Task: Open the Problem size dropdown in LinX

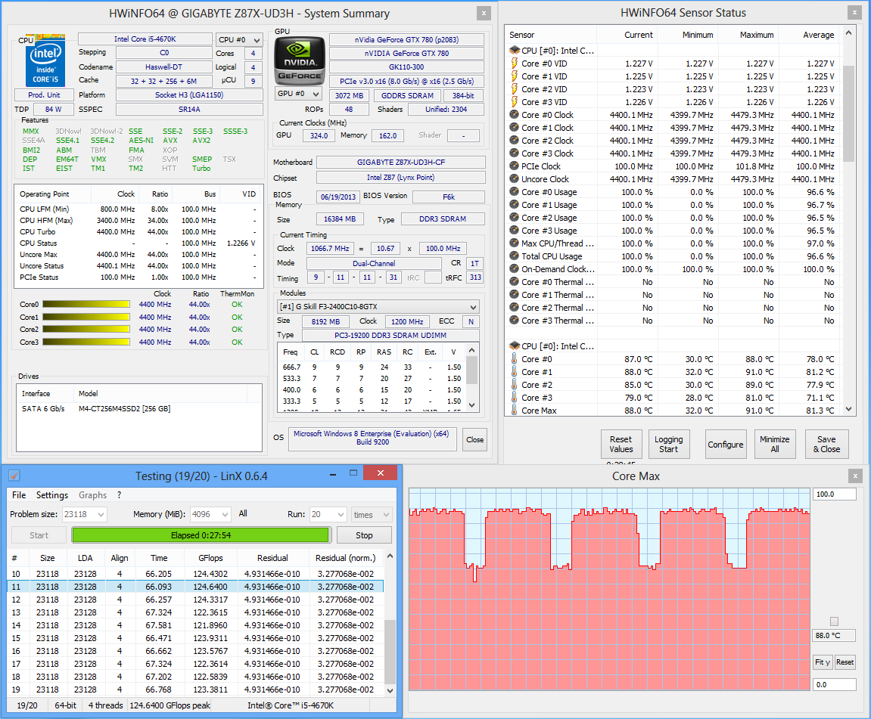Action: [x=85, y=514]
